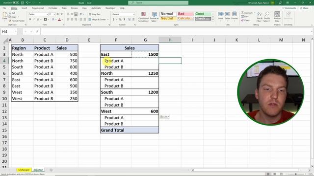
Task: Open Format as Table gallery
Action: pos(154,17)
